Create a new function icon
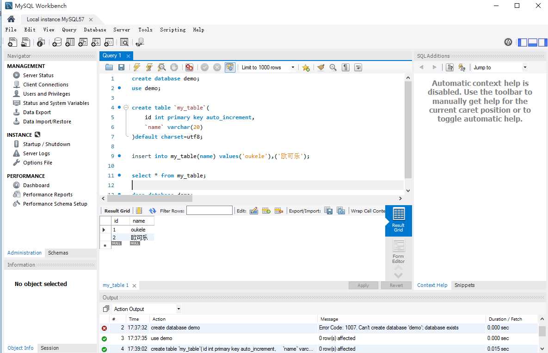Screen dimensions: 548x353 tap(109, 42)
